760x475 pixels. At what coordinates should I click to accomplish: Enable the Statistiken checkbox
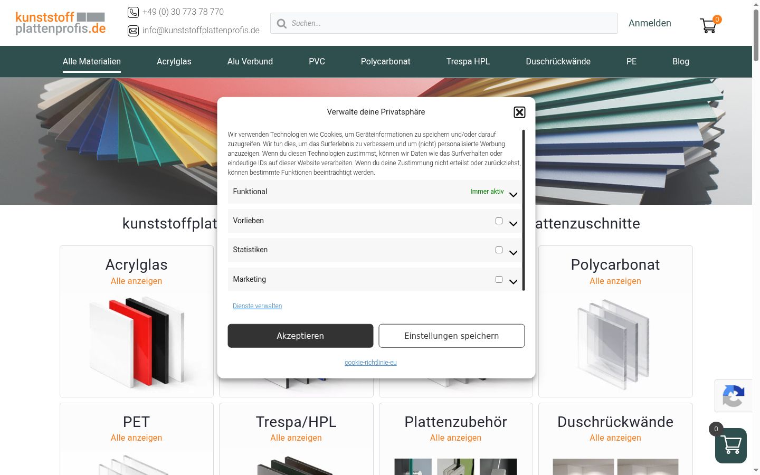pos(499,250)
